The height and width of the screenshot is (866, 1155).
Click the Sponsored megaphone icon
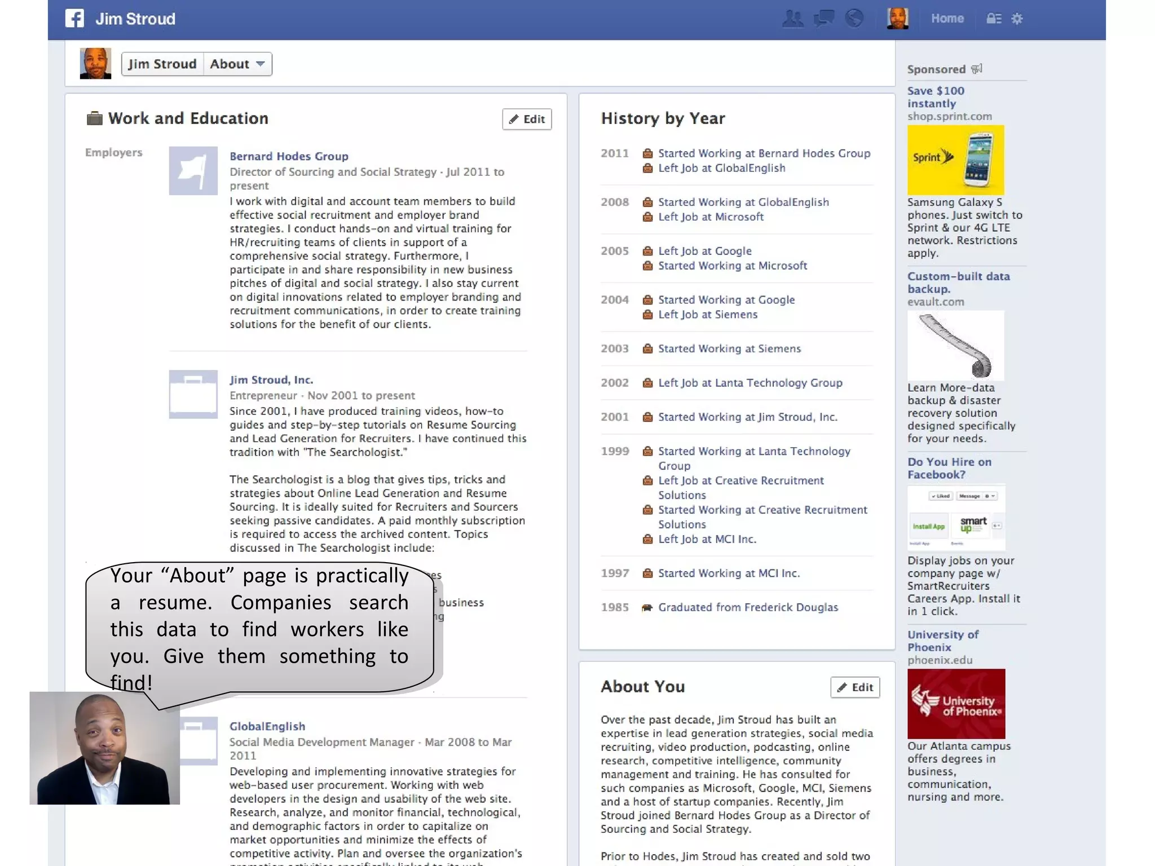point(977,69)
